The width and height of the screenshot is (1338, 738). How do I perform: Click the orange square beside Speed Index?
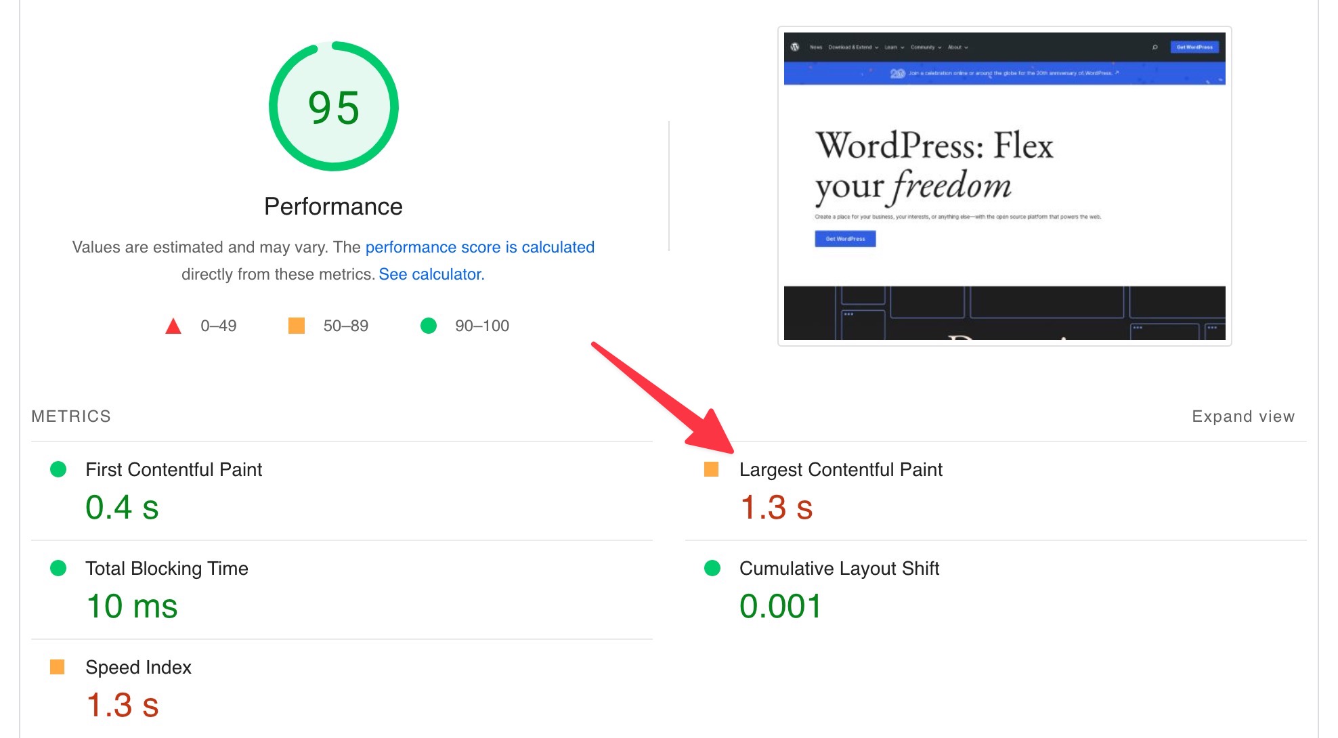click(58, 667)
